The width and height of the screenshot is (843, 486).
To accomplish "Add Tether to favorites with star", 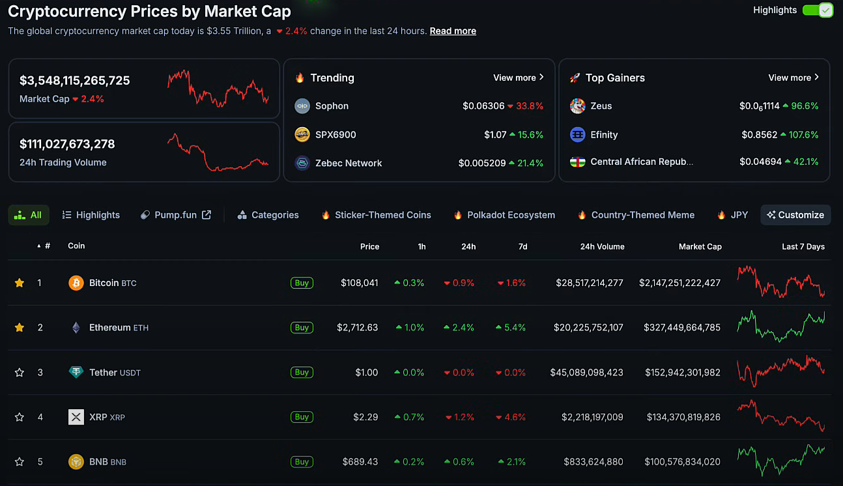I will [20, 373].
